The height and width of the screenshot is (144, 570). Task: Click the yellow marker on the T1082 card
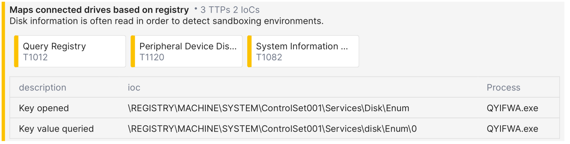250,51
